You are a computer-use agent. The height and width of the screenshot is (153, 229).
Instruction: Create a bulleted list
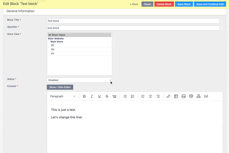click(125, 96)
